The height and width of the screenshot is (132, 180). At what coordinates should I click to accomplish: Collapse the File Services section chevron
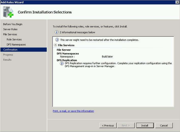[56, 45]
